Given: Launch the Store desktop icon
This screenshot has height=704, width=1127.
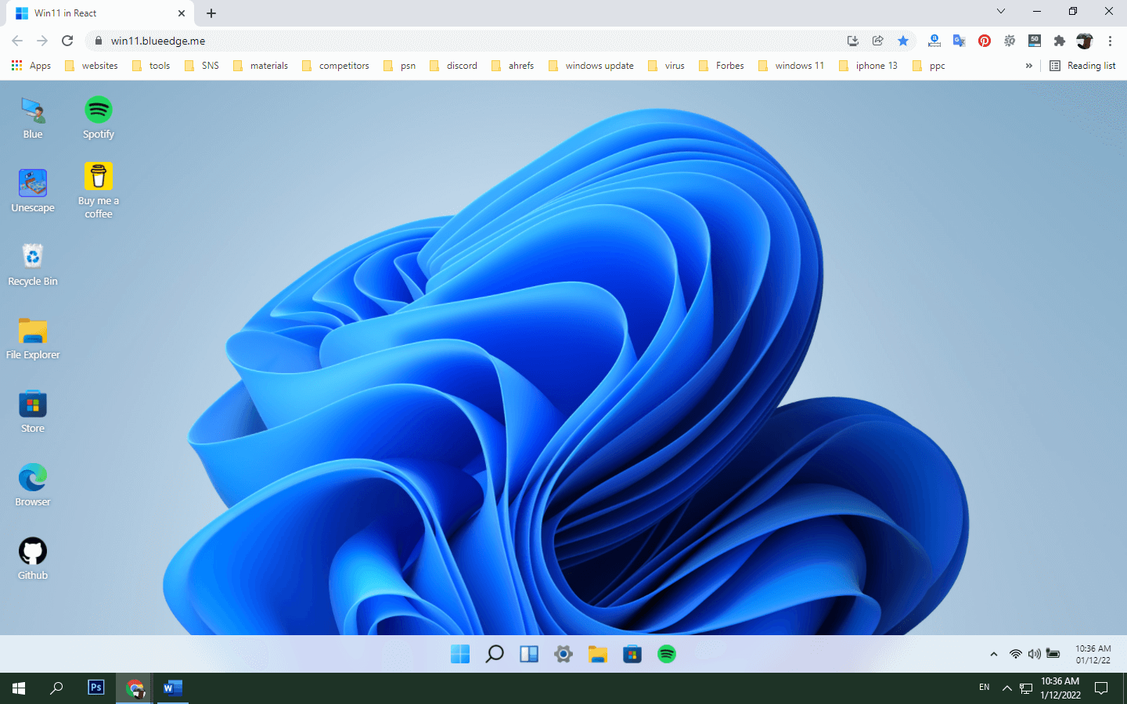Looking at the screenshot, I should 33,411.
